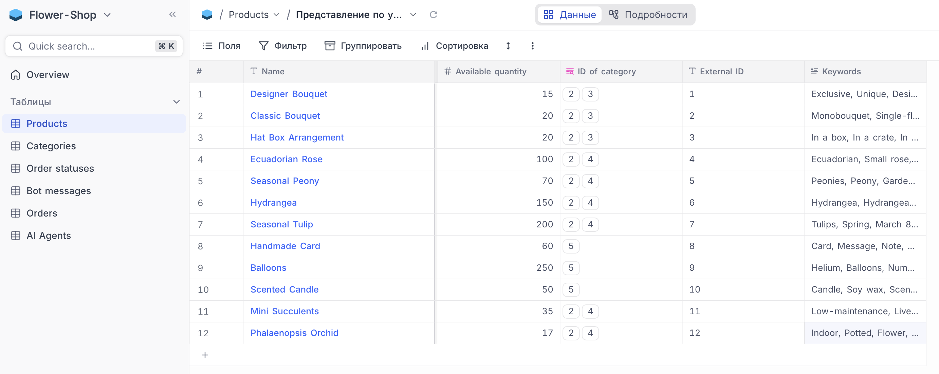This screenshot has width=939, height=374.
Task: Click the row height icon next to Сортировка
Action: 508,45
